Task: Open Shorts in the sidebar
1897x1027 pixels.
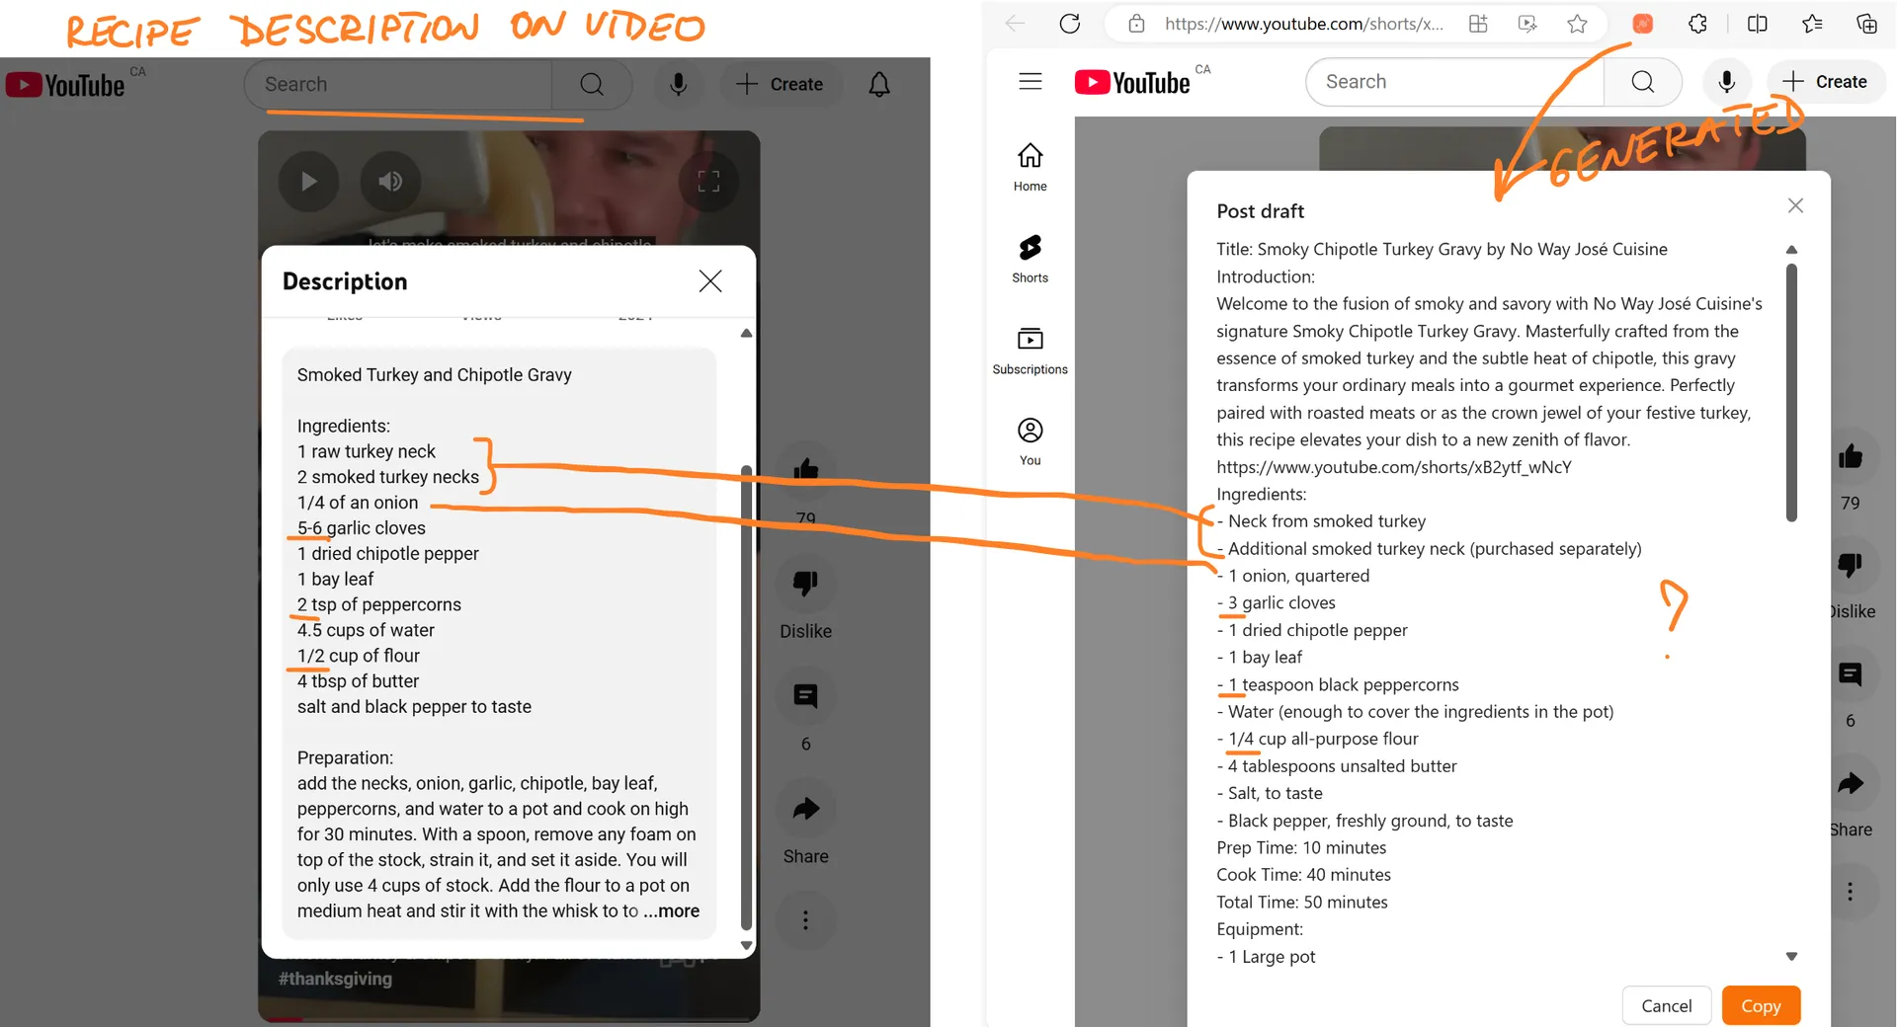Action: point(1031,259)
